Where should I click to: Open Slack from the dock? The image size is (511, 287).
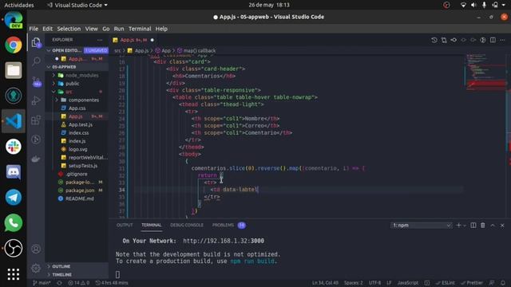click(x=14, y=147)
